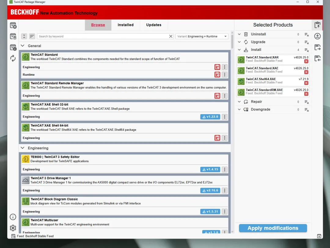
Task: Open the Browse tab
Action: [x=98, y=25]
